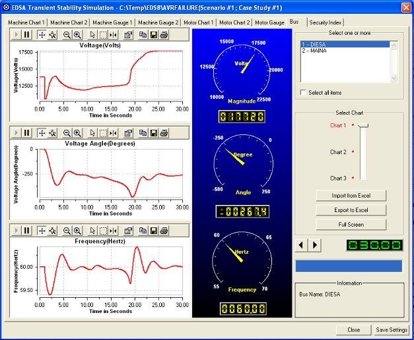
Task: Pause the Voltage Angle chart playback
Action: (x=26, y=133)
